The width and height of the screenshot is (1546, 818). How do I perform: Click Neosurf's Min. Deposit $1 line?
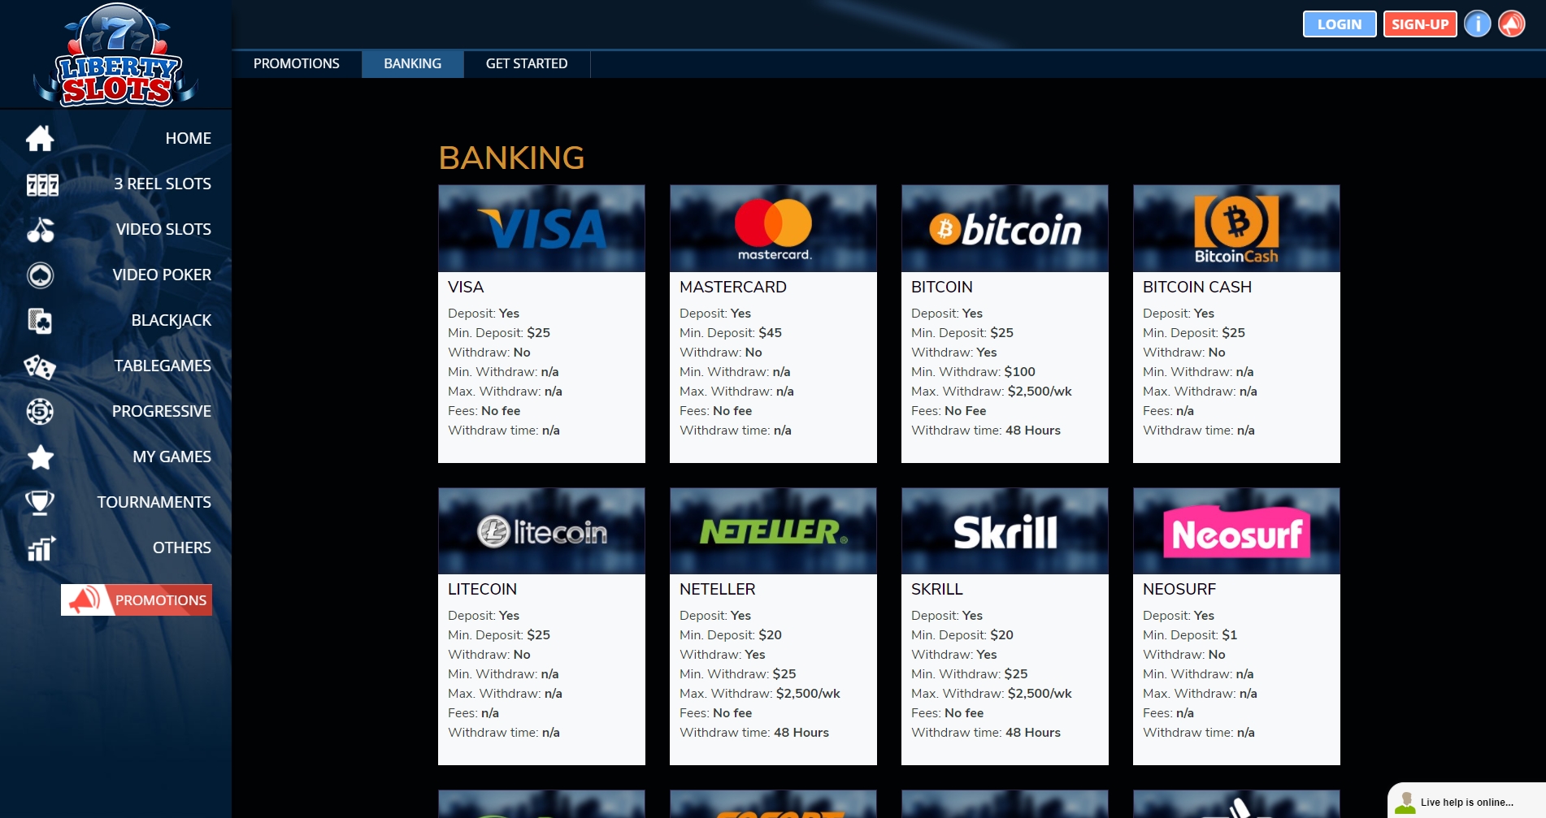click(1190, 635)
